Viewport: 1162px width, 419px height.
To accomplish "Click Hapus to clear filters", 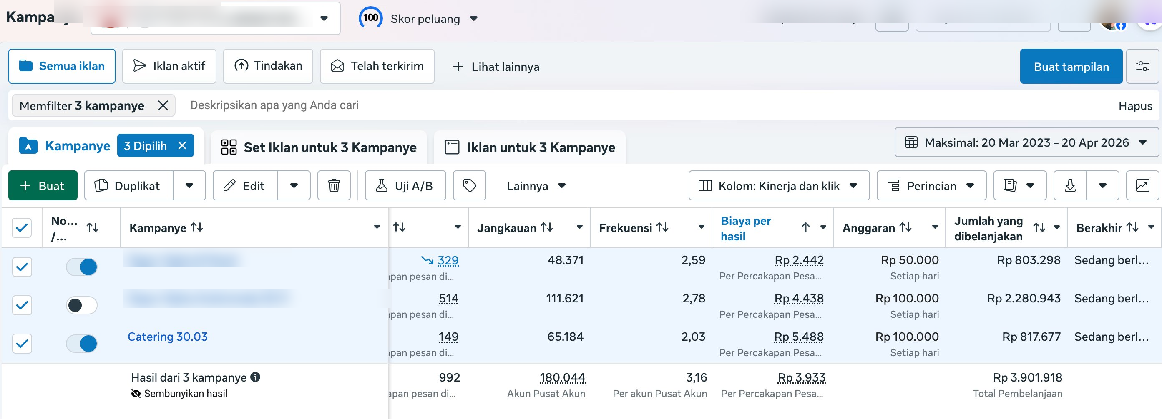I will coord(1135,106).
